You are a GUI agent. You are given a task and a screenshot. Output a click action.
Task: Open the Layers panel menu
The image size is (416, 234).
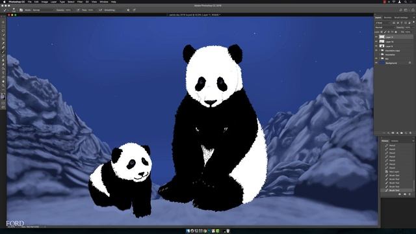pyautogui.click(x=414, y=18)
